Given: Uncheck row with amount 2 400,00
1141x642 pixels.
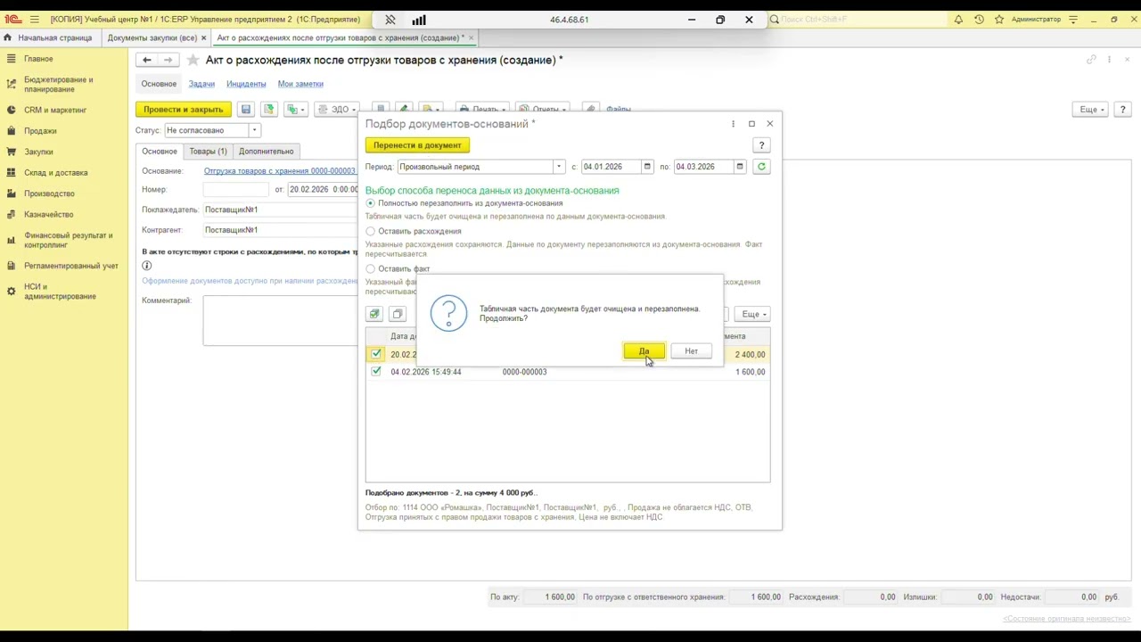Looking at the screenshot, I should click(376, 354).
